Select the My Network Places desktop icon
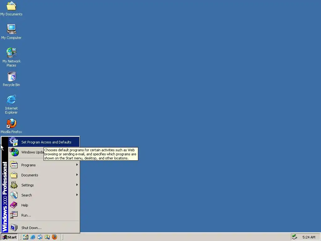This screenshot has width=321, height=241. (11, 57)
